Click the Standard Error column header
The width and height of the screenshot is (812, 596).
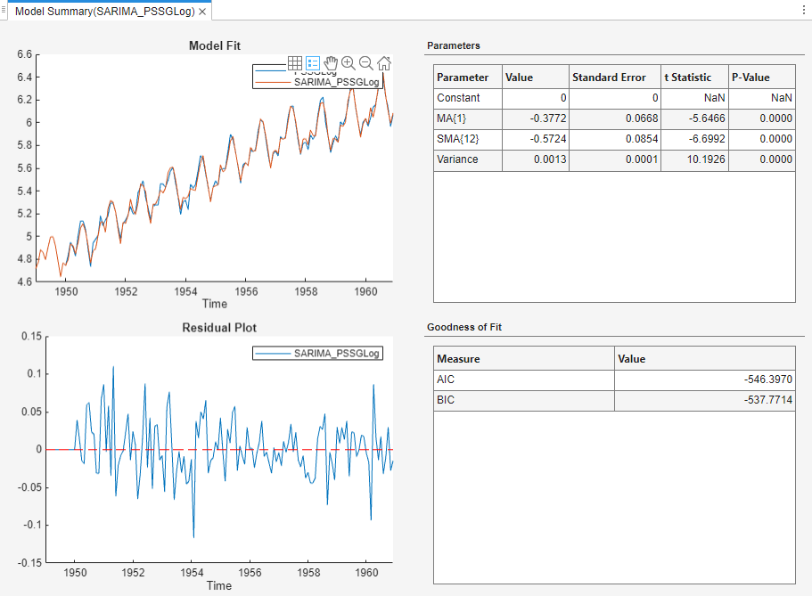(x=609, y=78)
